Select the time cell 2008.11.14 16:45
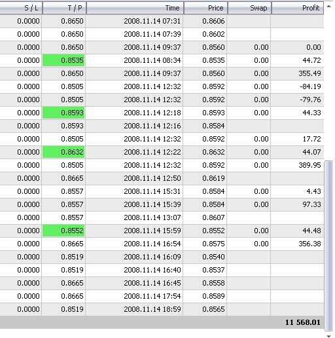The height and width of the screenshot is (338, 335). (x=152, y=283)
